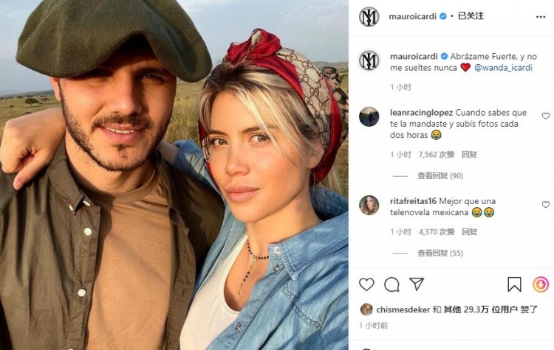Save post with the bookmark icon

coord(514,284)
